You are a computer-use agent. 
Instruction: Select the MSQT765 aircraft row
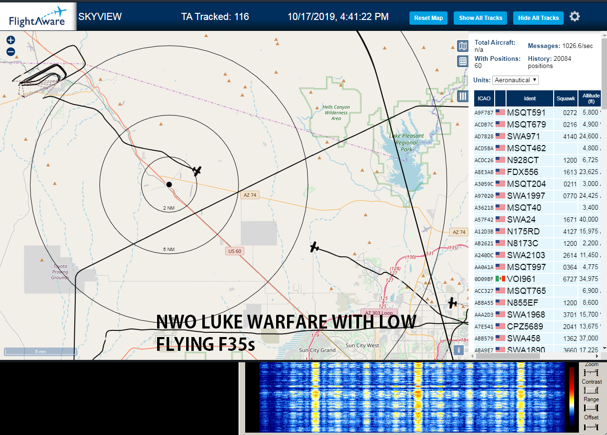[x=537, y=291]
